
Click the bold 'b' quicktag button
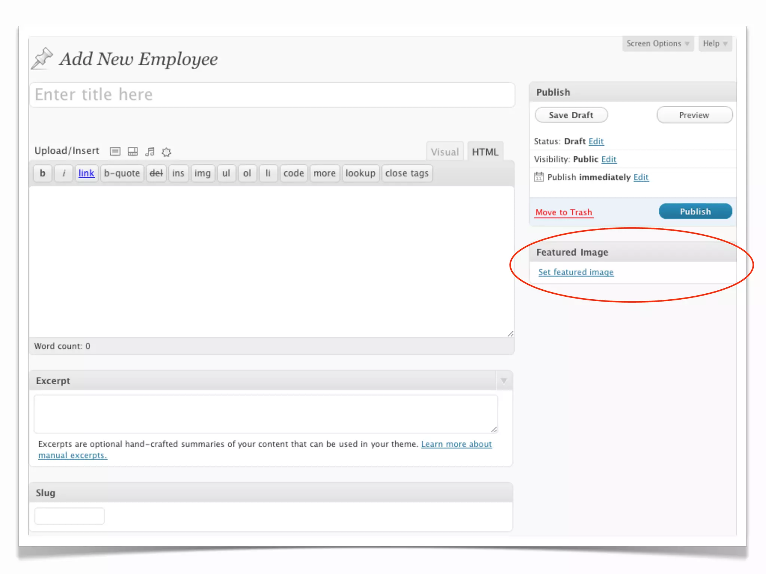click(x=43, y=173)
